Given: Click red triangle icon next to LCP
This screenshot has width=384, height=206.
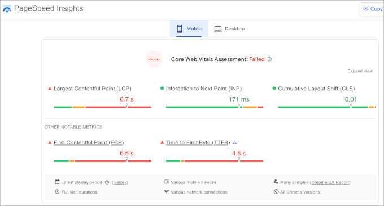Looking at the screenshot, I should [x=50, y=88].
